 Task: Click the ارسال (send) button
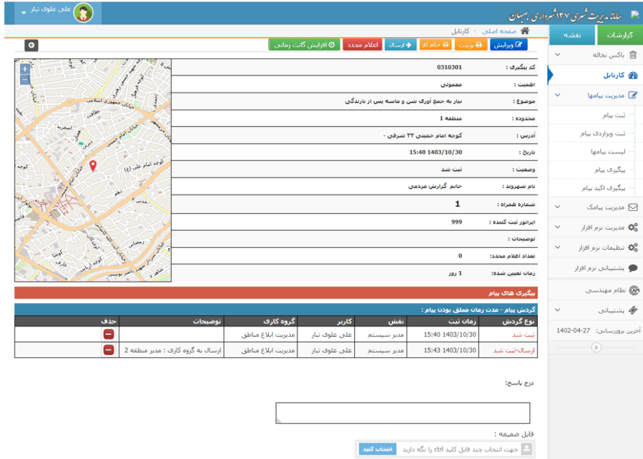point(399,45)
